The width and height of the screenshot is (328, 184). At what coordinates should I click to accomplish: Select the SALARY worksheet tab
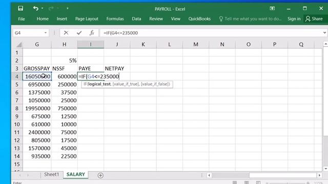tap(75, 174)
